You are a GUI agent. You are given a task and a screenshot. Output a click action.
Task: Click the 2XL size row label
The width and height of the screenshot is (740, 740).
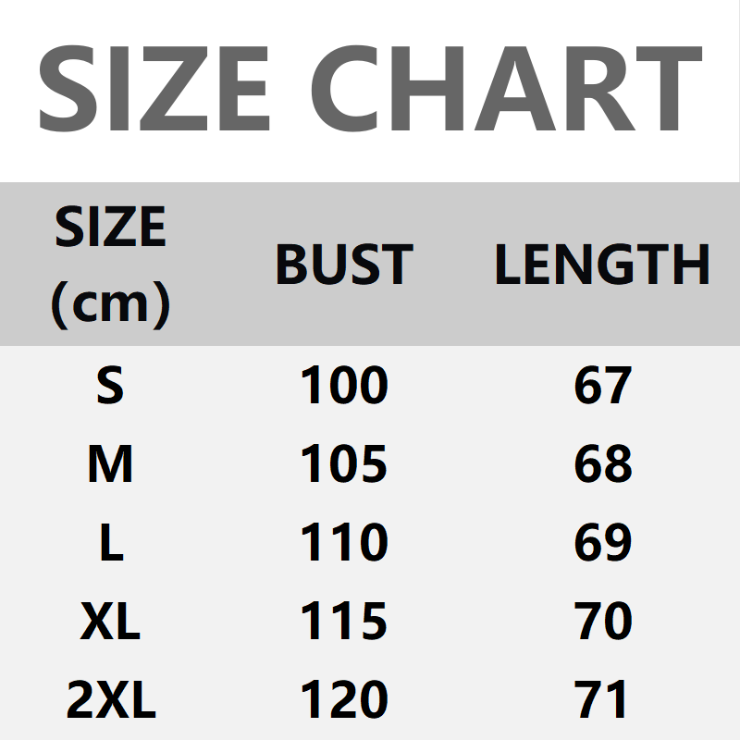point(111,700)
